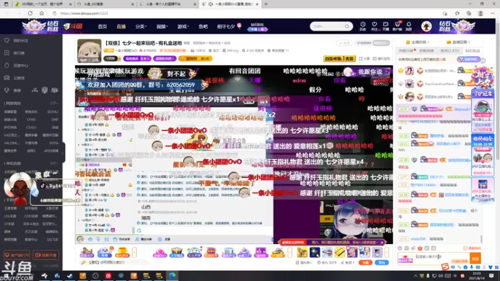Open 鱼吧 in navigation
500x281 pixels.
tap(202, 26)
